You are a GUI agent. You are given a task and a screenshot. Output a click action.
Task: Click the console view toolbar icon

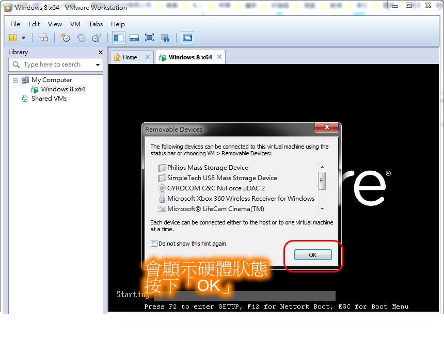pos(187,38)
